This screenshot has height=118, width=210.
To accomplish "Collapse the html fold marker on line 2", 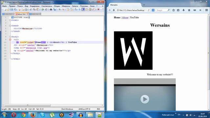I will [x=10, y=20].
